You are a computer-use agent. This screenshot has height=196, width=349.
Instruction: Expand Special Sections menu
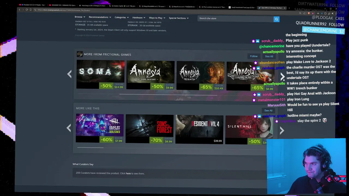(179, 18)
